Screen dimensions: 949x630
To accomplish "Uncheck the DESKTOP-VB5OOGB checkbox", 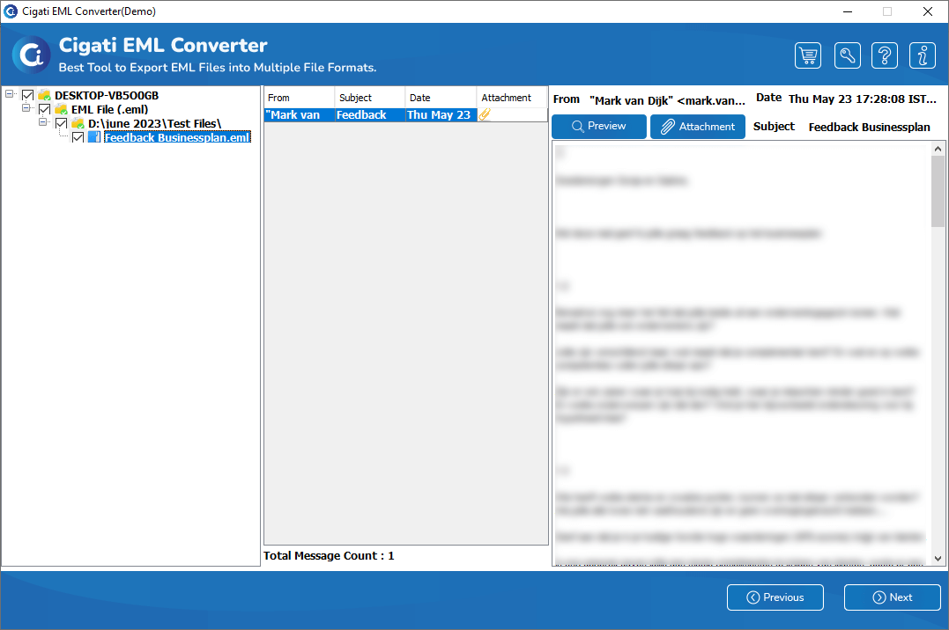I will (x=28, y=95).
